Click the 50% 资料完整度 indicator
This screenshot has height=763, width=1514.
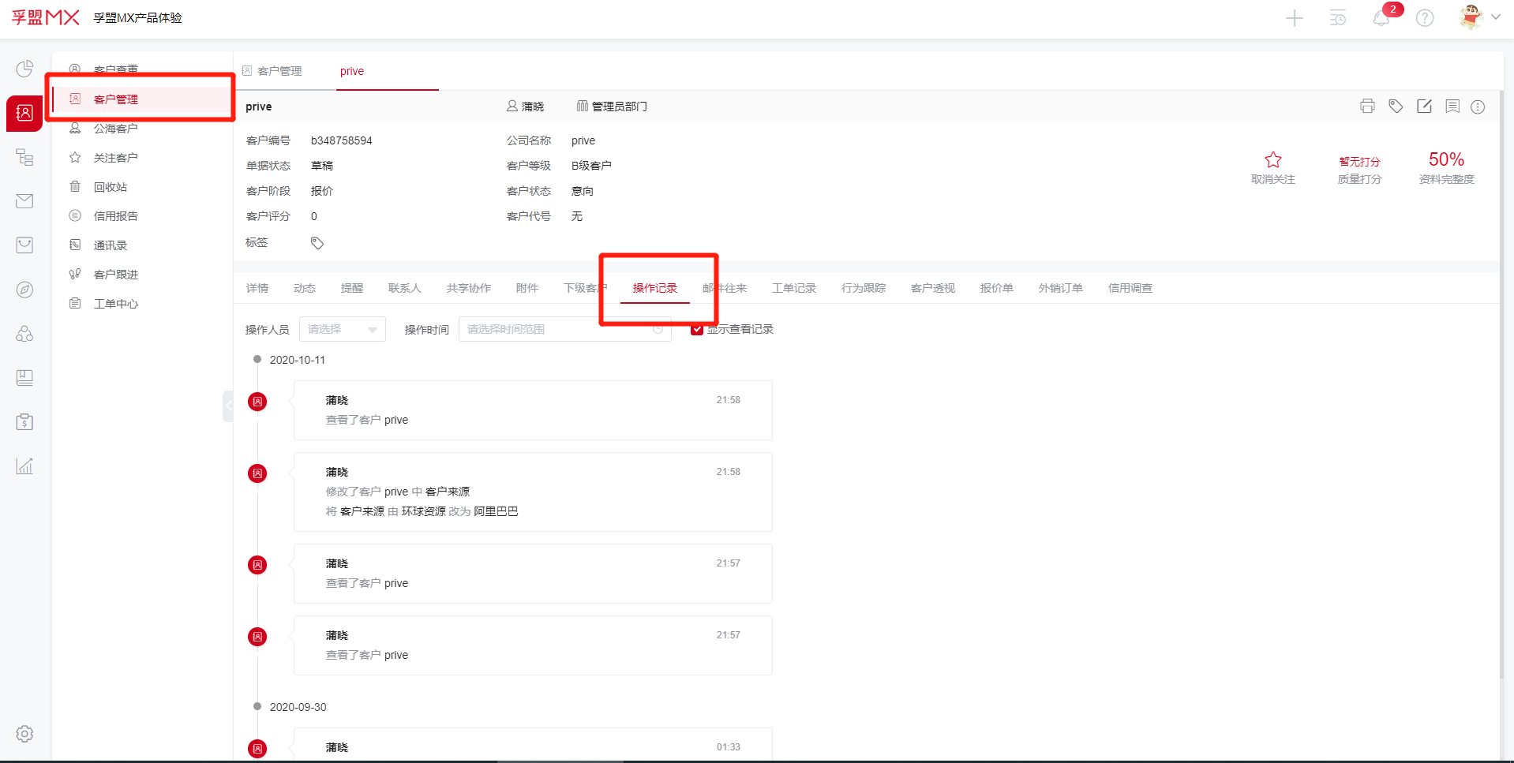coord(1446,167)
